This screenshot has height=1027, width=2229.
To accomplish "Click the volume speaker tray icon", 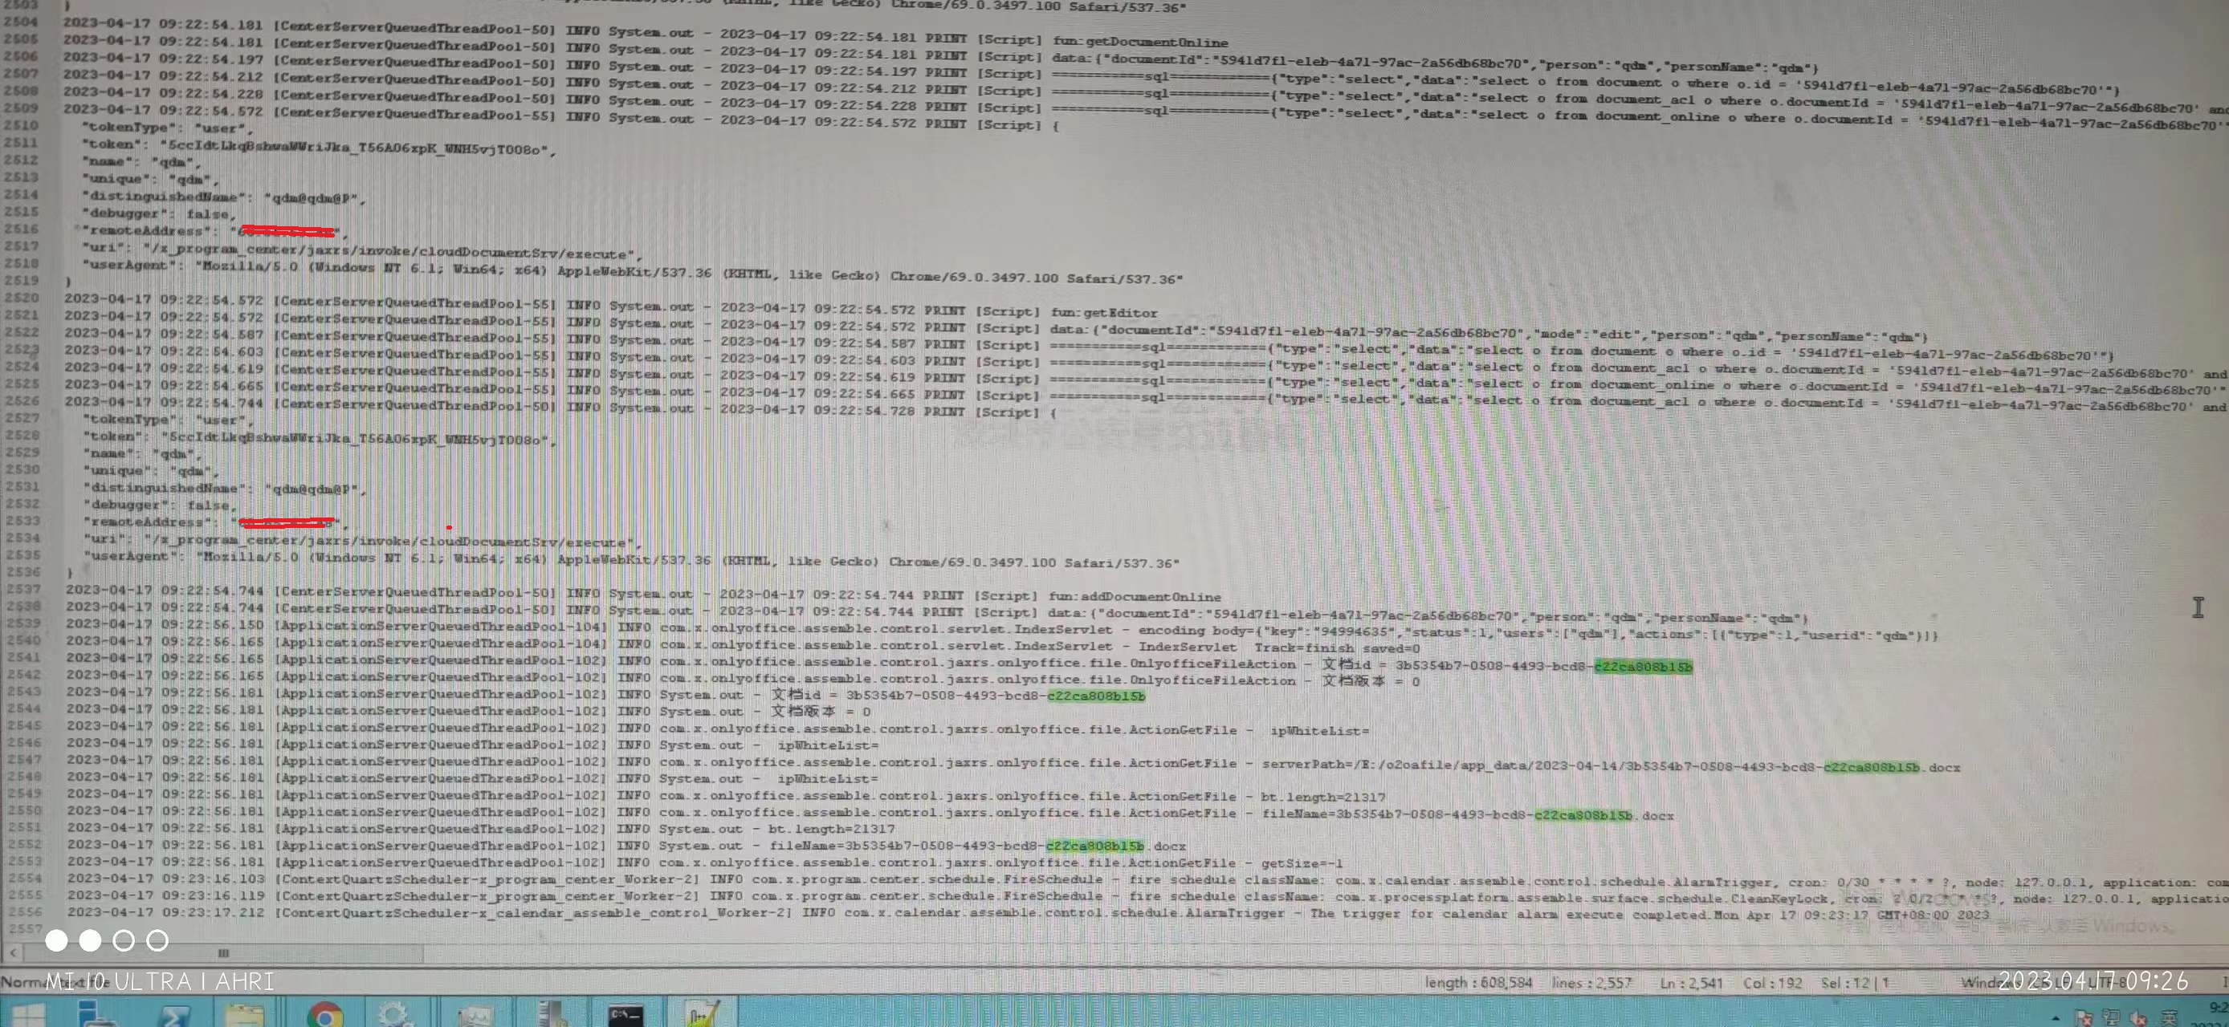I will [x=2140, y=1018].
